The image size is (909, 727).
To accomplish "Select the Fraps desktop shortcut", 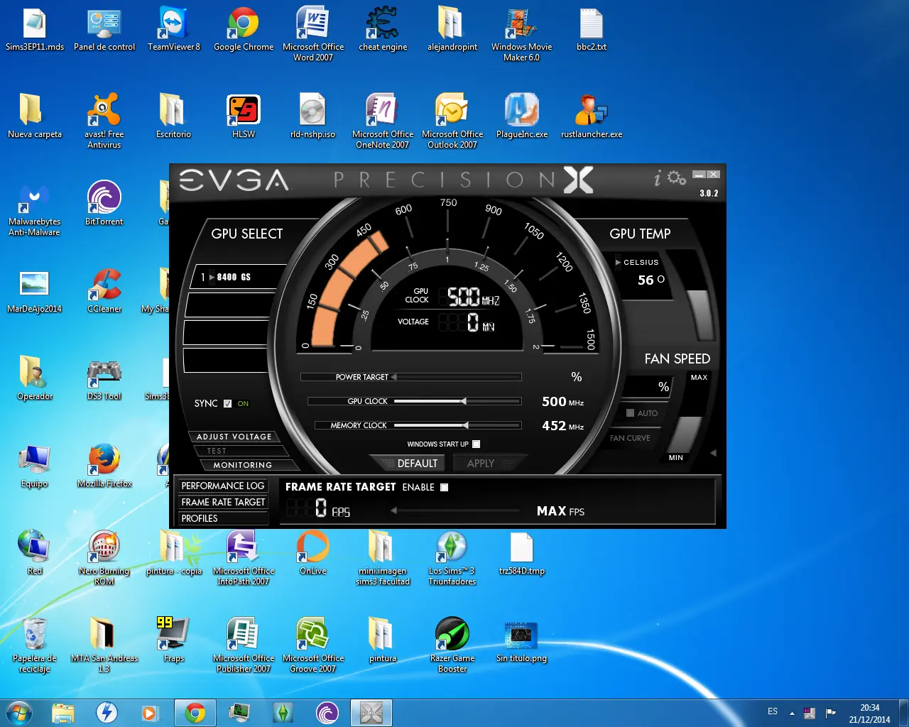I will point(174,640).
